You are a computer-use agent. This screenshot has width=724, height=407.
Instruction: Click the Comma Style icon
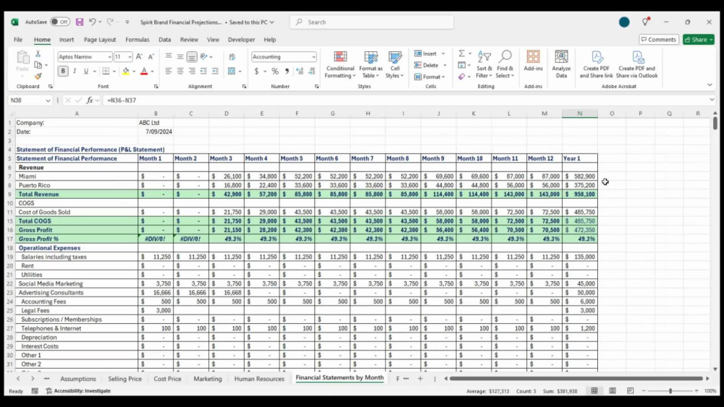[x=287, y=71]
